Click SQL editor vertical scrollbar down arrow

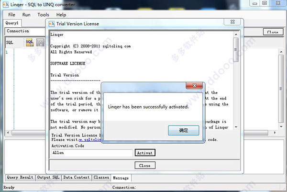coord(281,126)
